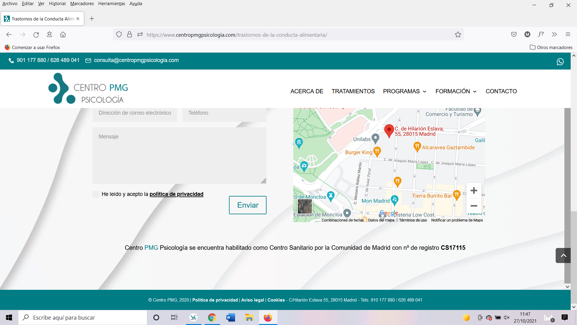Switch map to satellite view thumbnail
This screenshot has height=325, width=577.
pos(305,206)
